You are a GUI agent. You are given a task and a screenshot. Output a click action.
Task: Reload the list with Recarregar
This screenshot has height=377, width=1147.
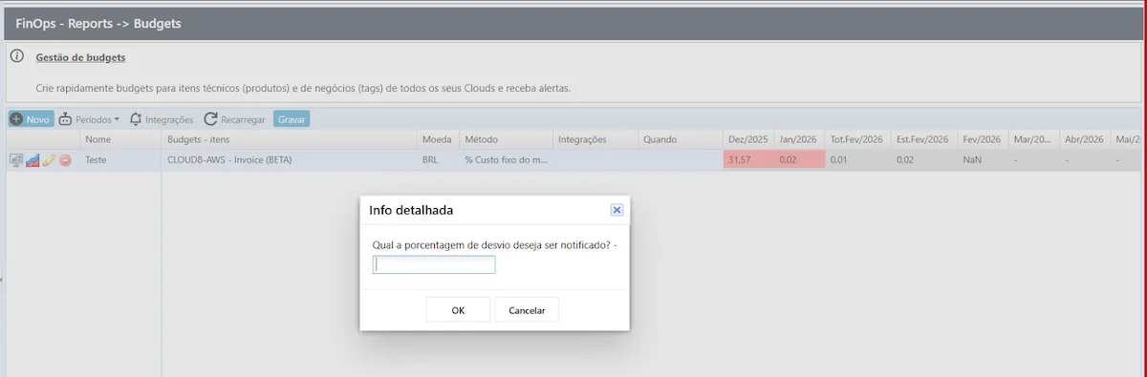coord(235,119)
